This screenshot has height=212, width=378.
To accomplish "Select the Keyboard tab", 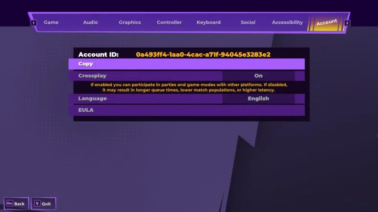I will point(208,22).
